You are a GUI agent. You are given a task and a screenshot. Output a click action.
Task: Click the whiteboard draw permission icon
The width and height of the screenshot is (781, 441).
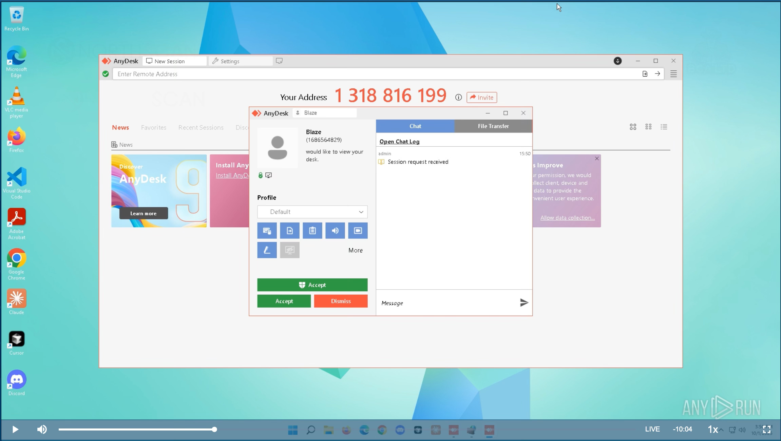tap(267, 250)
